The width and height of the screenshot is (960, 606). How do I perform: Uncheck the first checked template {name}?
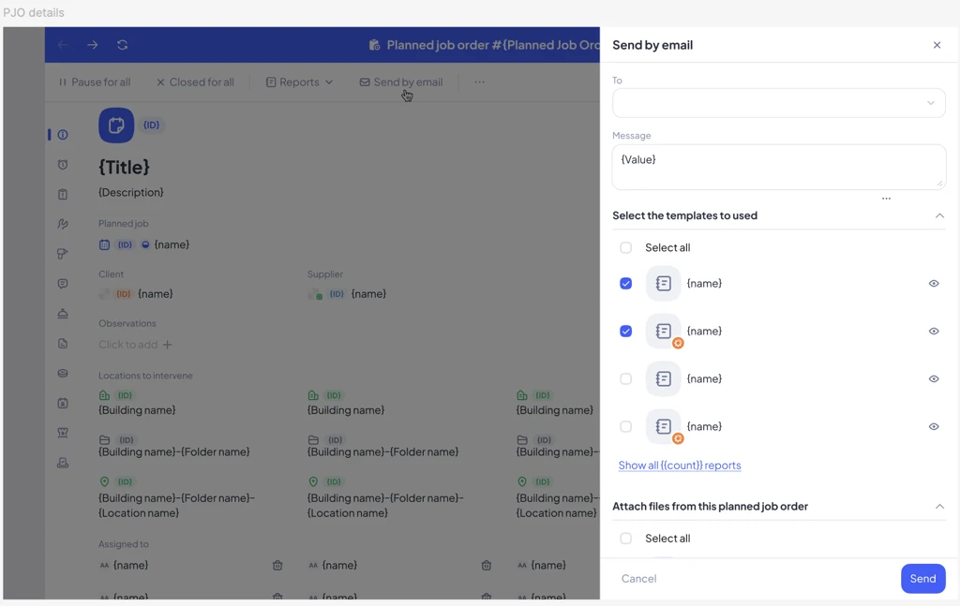click(x=625, y=283)
